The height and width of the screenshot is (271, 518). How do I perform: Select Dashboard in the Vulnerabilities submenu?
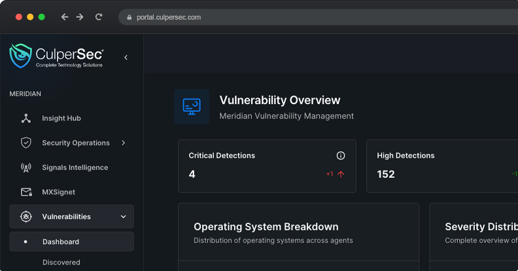[x=61, y=242]
